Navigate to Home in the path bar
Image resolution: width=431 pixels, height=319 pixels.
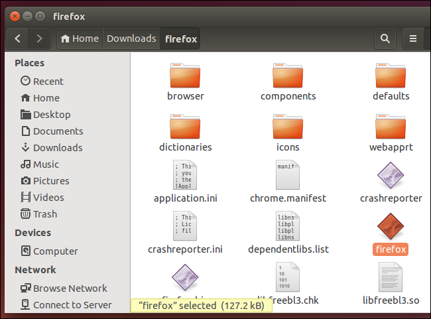tap(80, 38)
